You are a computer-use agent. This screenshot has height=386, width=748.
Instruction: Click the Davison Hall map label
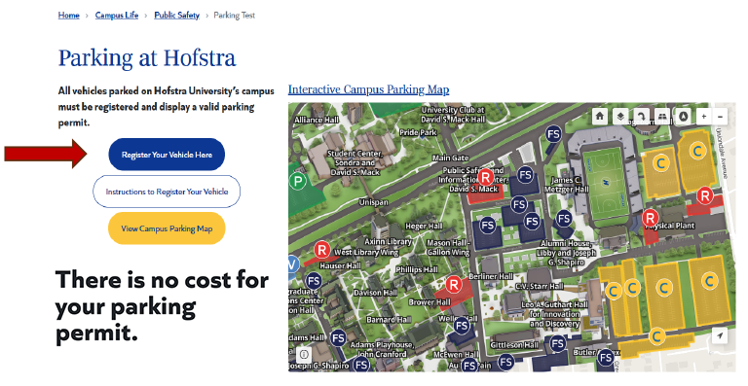375,293
